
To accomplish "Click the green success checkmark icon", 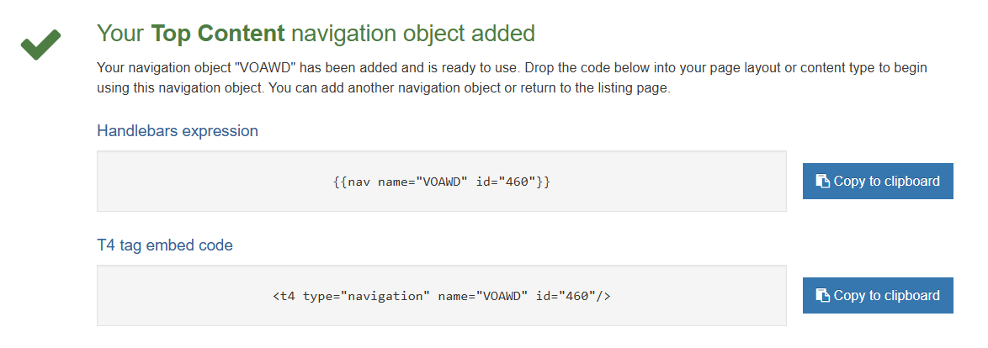I will click(x=40, y=45).
